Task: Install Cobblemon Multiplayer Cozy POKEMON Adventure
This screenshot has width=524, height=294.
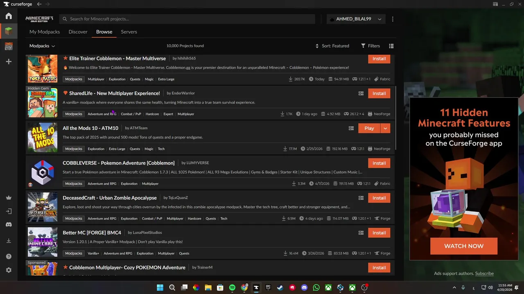Action: point(379,268)
